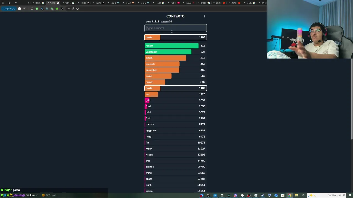Viewport: 353px width, 198px height.
Task: Open Google Chrome from the taskbar
Action: point(290,195)
